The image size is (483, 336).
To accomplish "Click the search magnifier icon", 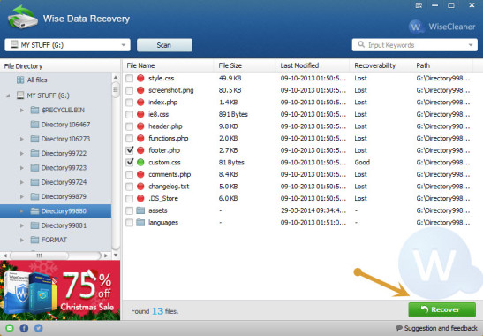I will tap(361, 45).
